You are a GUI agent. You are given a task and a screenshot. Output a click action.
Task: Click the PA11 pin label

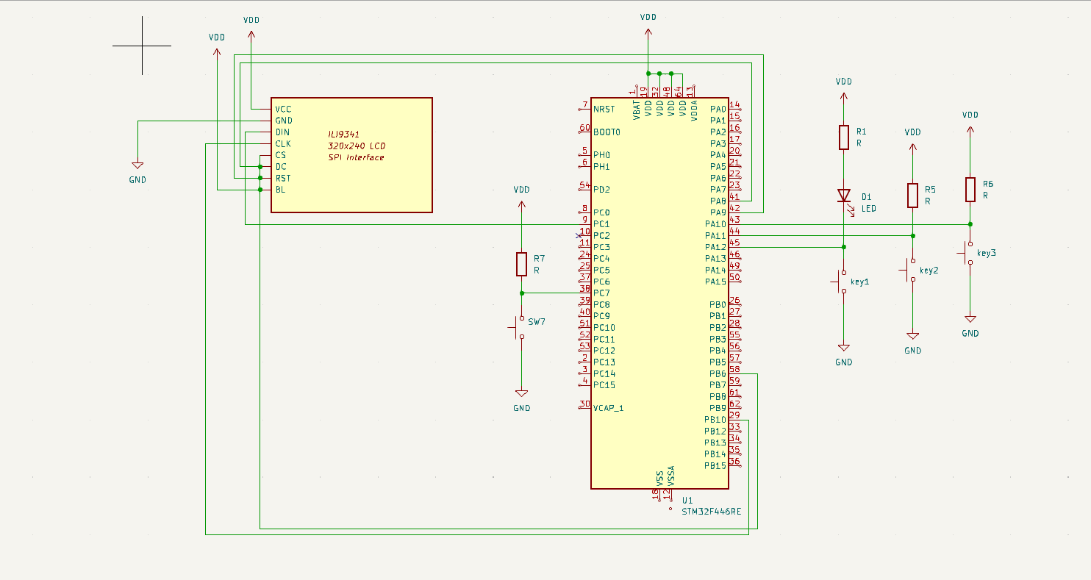(715, 235)
